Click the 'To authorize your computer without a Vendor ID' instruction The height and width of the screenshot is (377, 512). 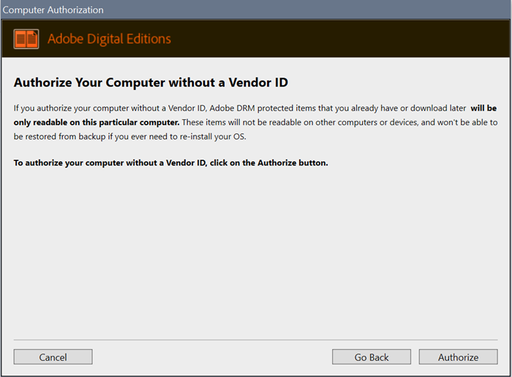pyautogui.click(x=170, y=163)
